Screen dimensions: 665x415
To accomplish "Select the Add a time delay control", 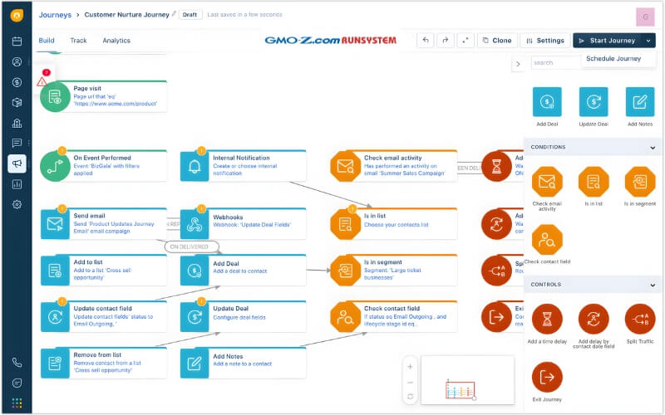I will (547, 324).
